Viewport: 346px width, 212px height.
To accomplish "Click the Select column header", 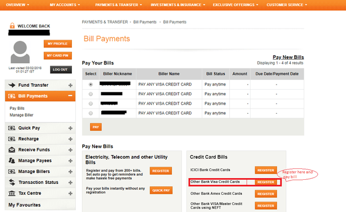I will point(91,74).
